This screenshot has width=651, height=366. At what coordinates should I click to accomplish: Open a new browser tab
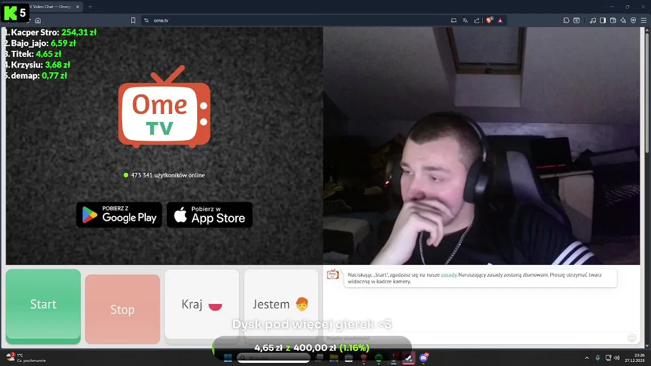tap(90, 7)
